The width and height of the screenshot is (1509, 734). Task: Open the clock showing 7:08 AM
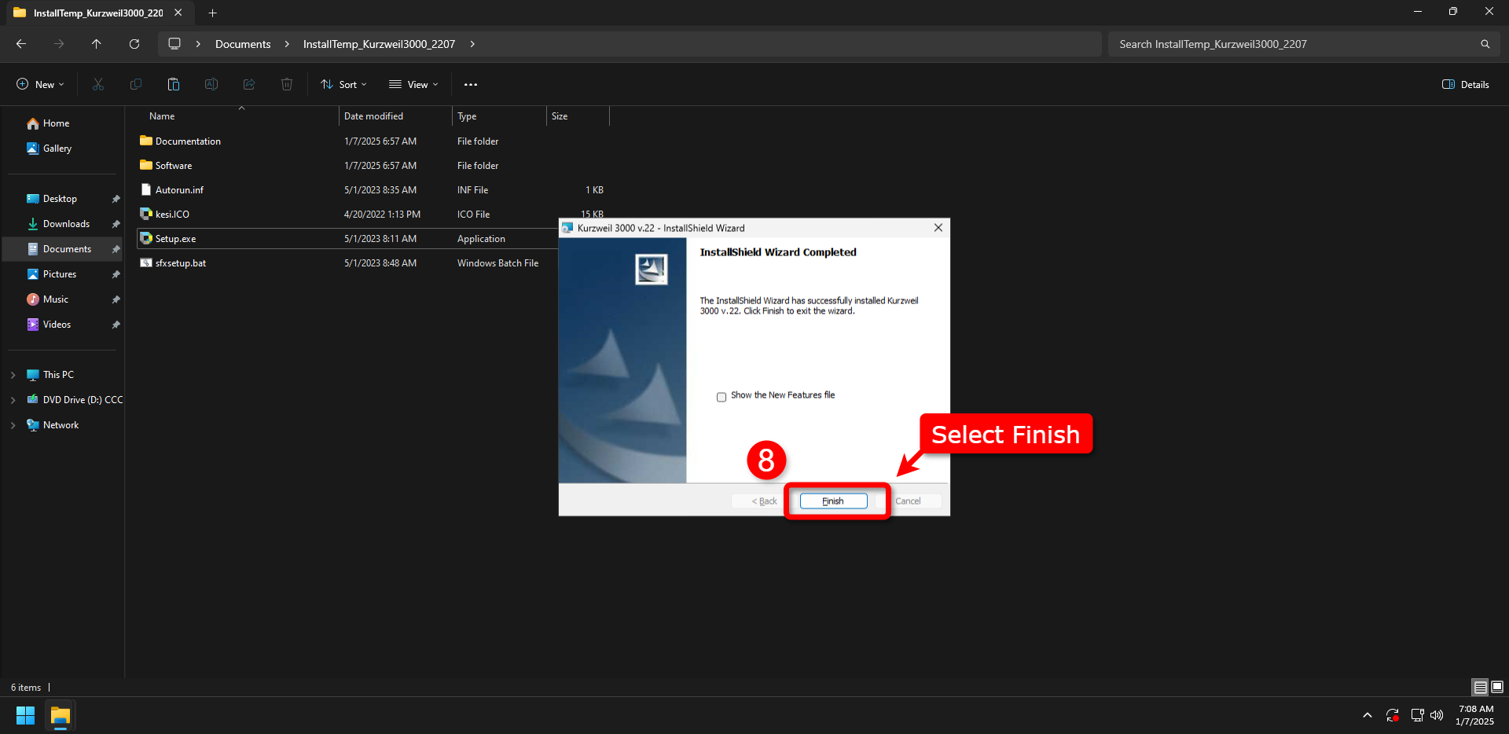[1475, 715]
